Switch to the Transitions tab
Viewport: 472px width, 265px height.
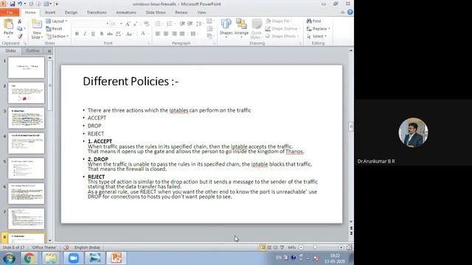point(97,13)
